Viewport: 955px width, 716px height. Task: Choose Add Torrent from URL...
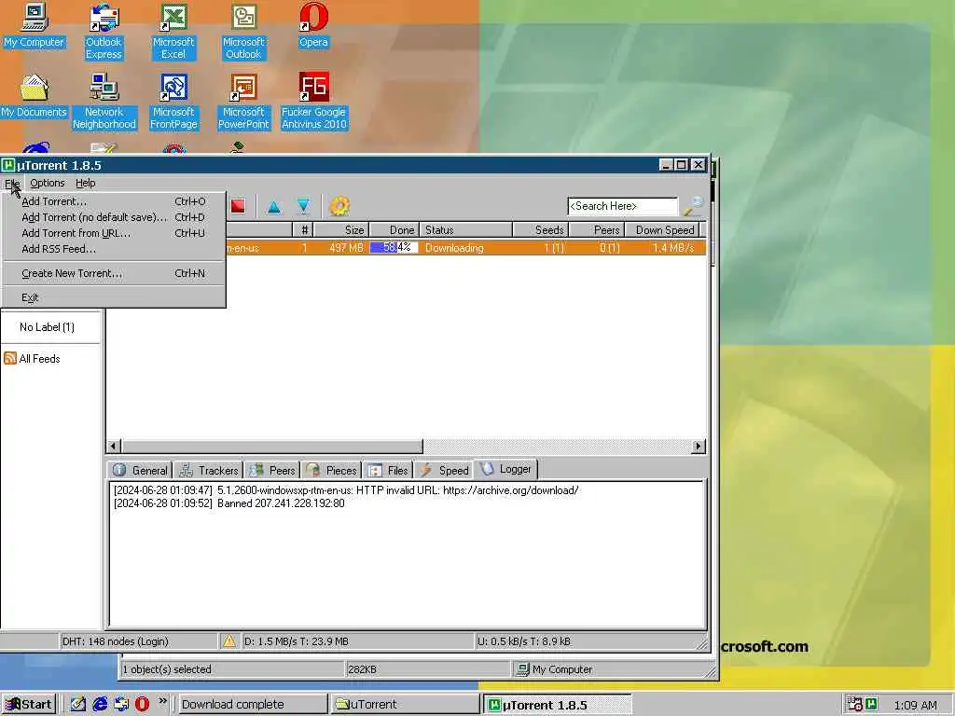coord(114,233)
